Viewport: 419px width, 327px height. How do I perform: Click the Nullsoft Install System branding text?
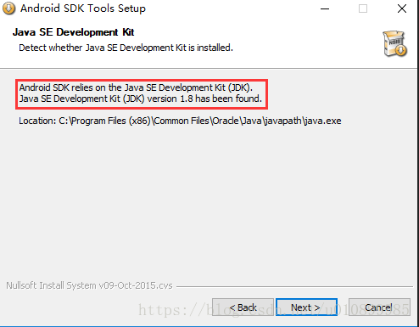tap(89, 285)
